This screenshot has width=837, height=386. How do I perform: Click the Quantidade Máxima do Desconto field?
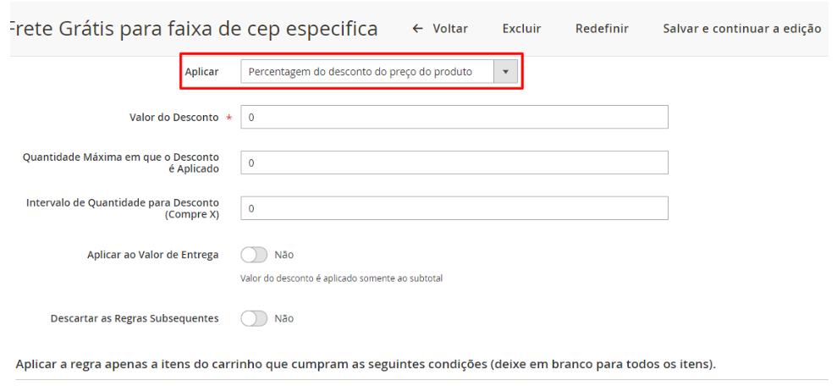[454, 163]
